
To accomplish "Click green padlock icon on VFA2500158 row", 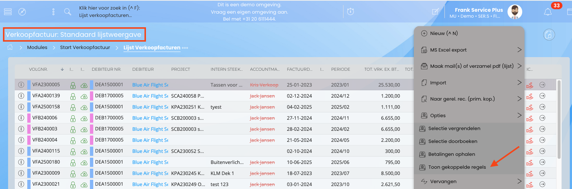I will tap(73, 107).
